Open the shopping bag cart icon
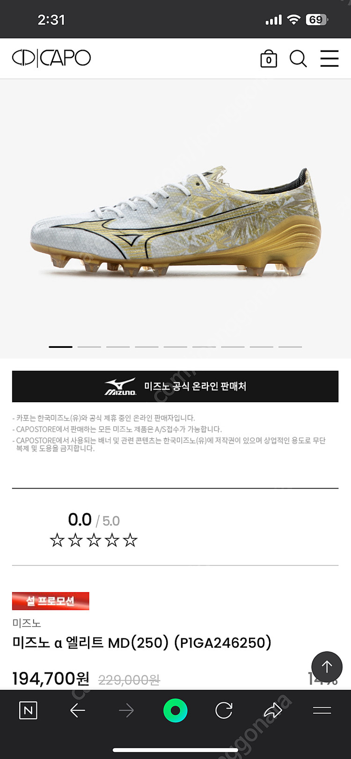The image size is (351, 759). coord(269,59)
